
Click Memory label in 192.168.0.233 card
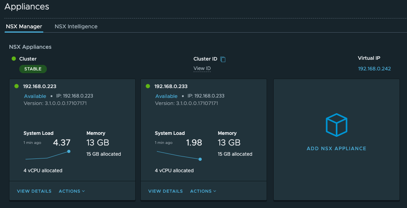point(227,133)
